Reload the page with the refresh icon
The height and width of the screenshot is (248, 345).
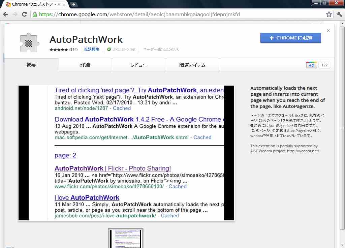(x=24, y=14)
